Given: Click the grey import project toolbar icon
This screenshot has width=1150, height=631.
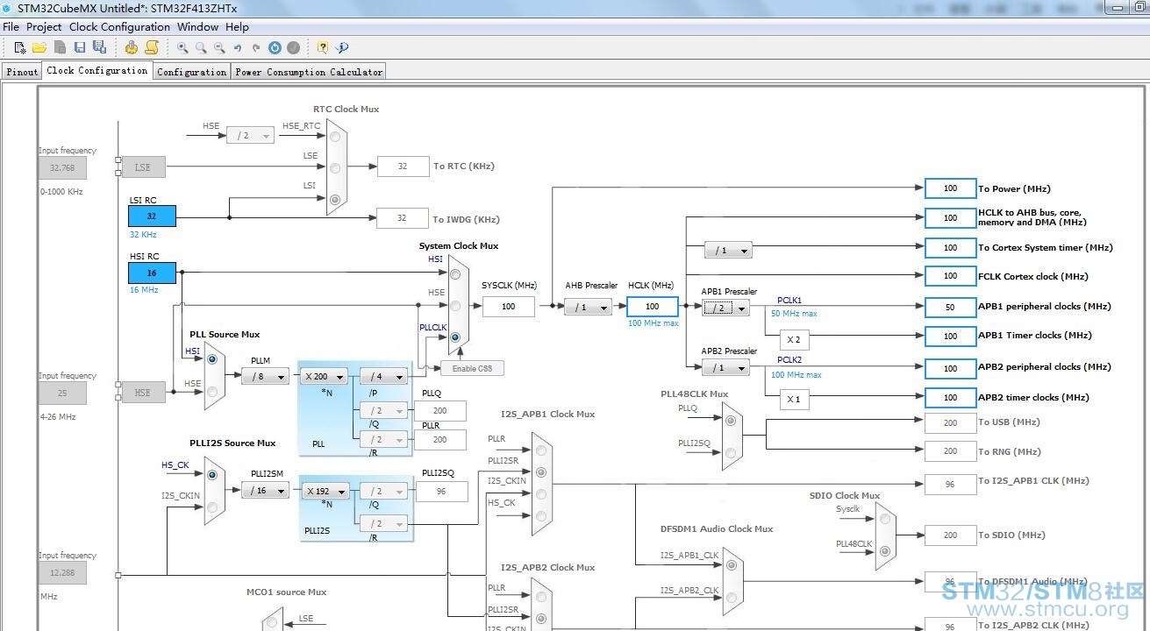Looking at the screenshot, I should tap(60, 47).
